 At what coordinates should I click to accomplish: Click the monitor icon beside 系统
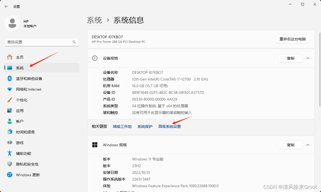(x=10, y=68)
